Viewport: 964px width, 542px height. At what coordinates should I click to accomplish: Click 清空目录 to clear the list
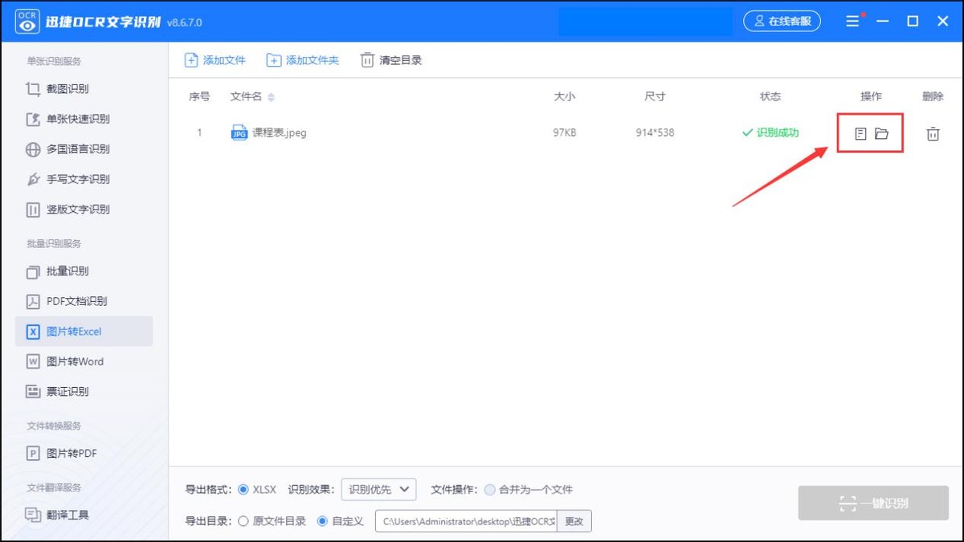click(391, 60)
